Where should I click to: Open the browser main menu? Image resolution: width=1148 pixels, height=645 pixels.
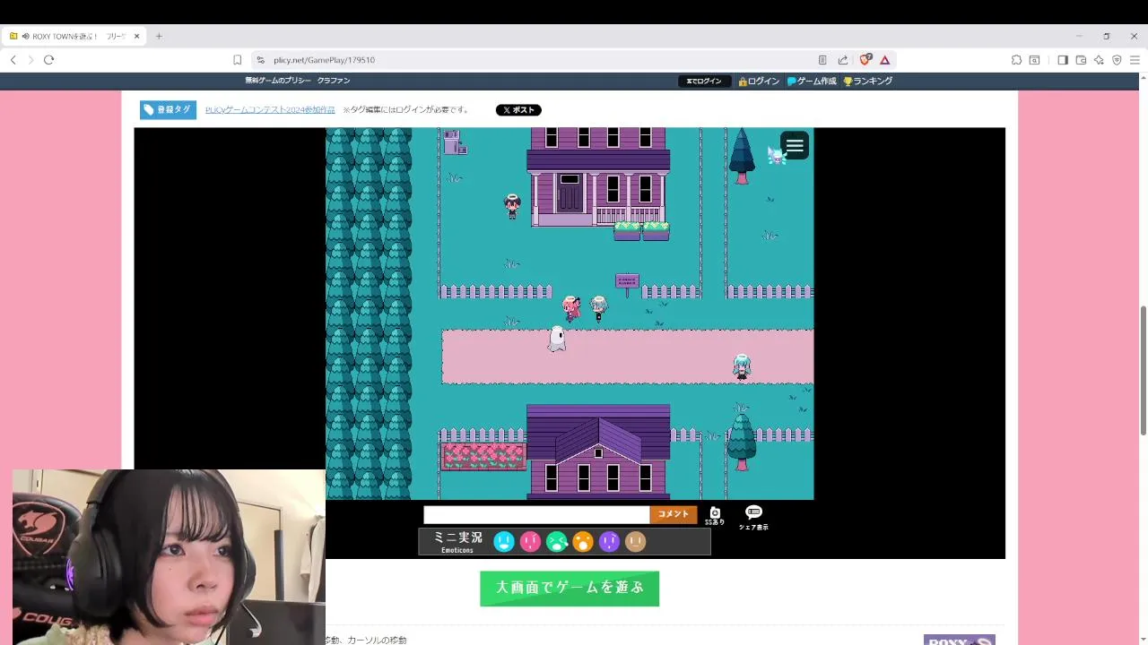[x=1135, y=60]
